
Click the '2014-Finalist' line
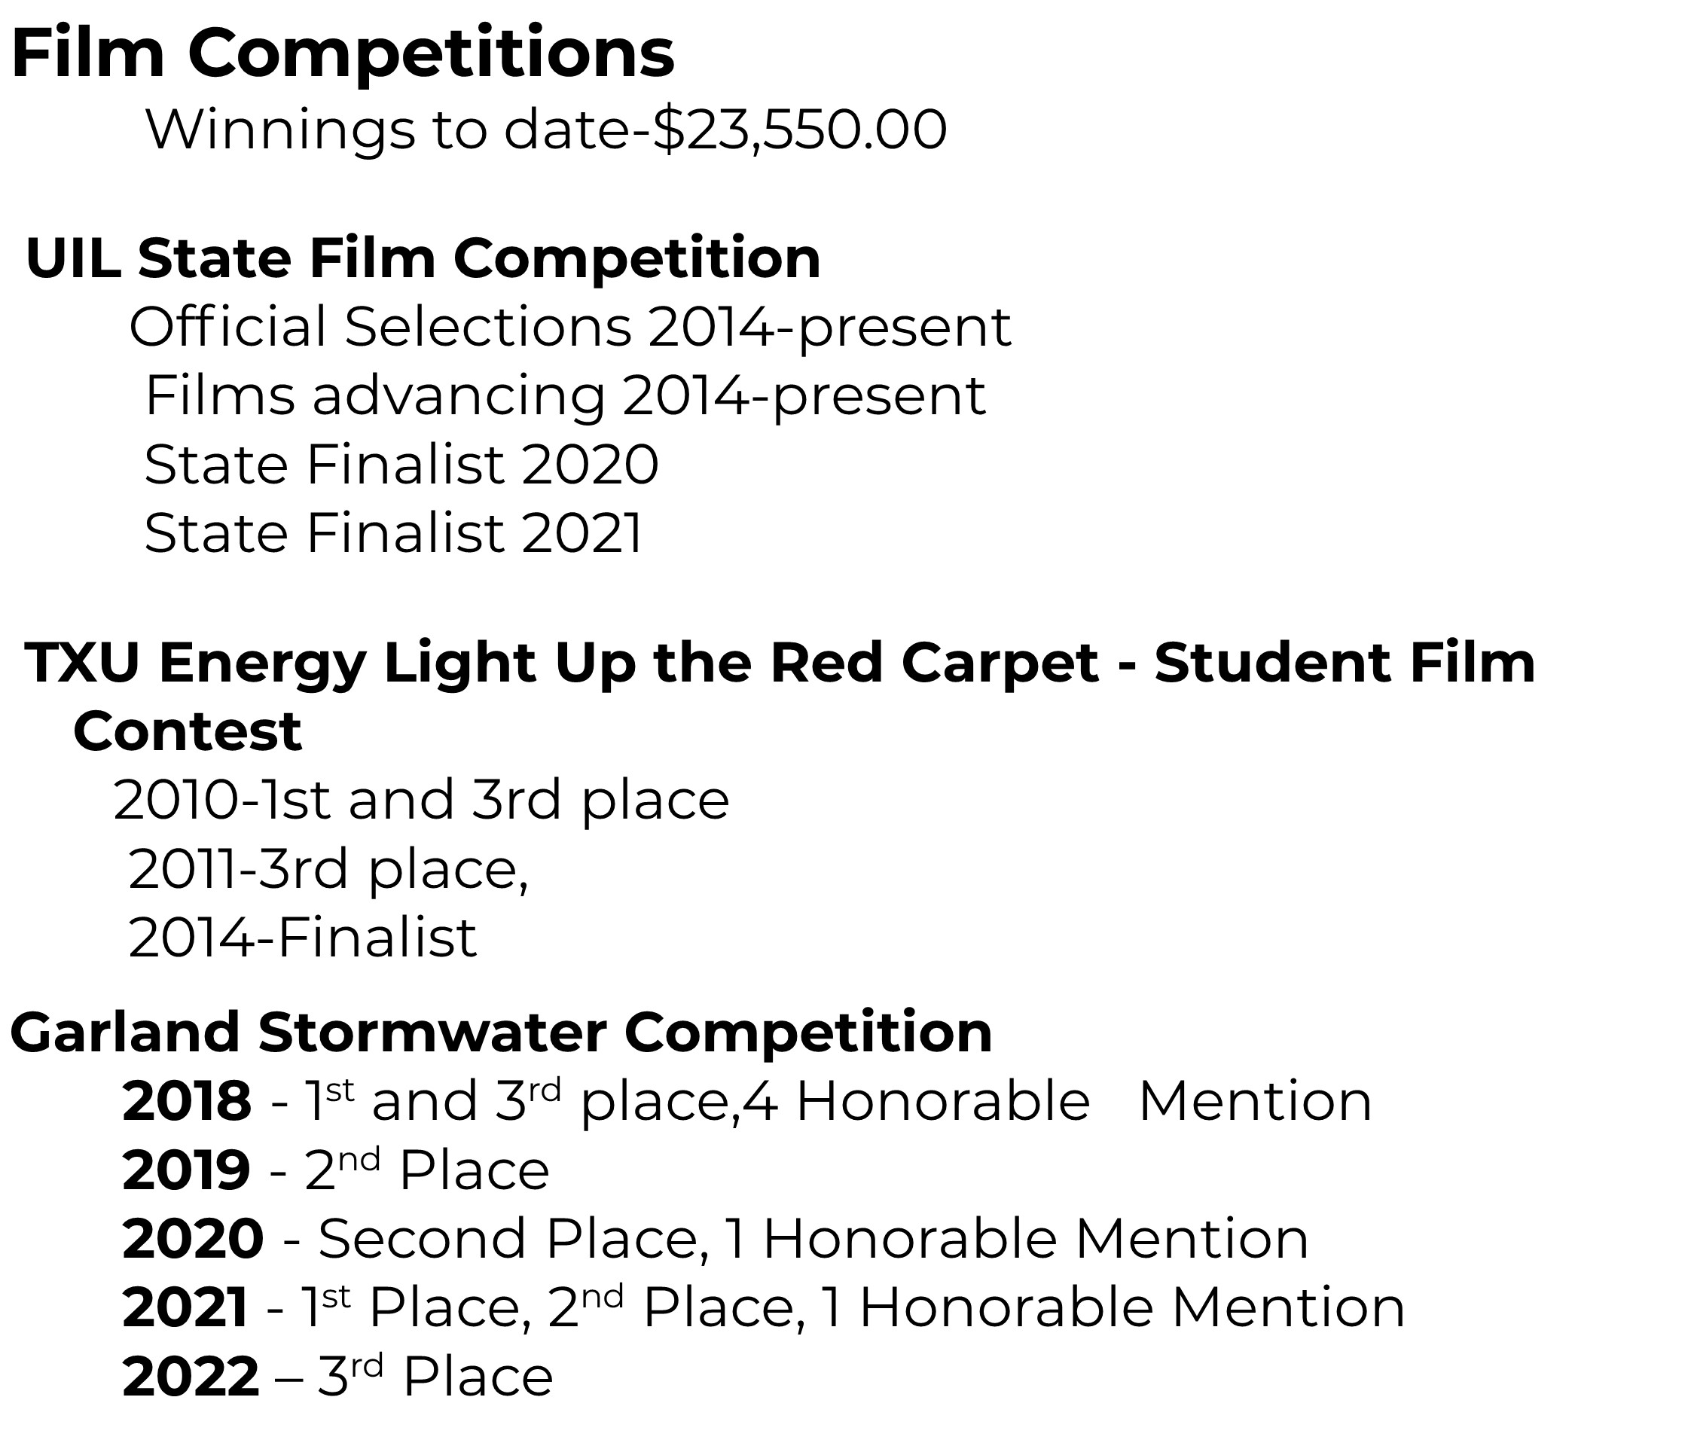click(x=302, y=938)
